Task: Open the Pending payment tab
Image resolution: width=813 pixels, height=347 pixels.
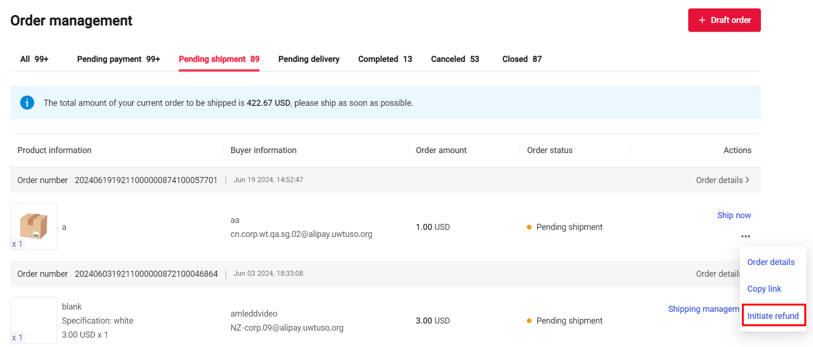Action: 118,59
